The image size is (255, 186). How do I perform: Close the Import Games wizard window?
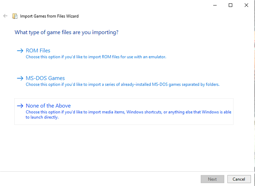[x=246, y=5]
